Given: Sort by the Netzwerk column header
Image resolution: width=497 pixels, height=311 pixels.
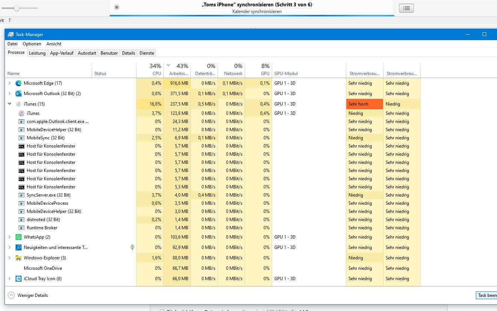Looking at the screenshot, I should [x=231, y=70].
